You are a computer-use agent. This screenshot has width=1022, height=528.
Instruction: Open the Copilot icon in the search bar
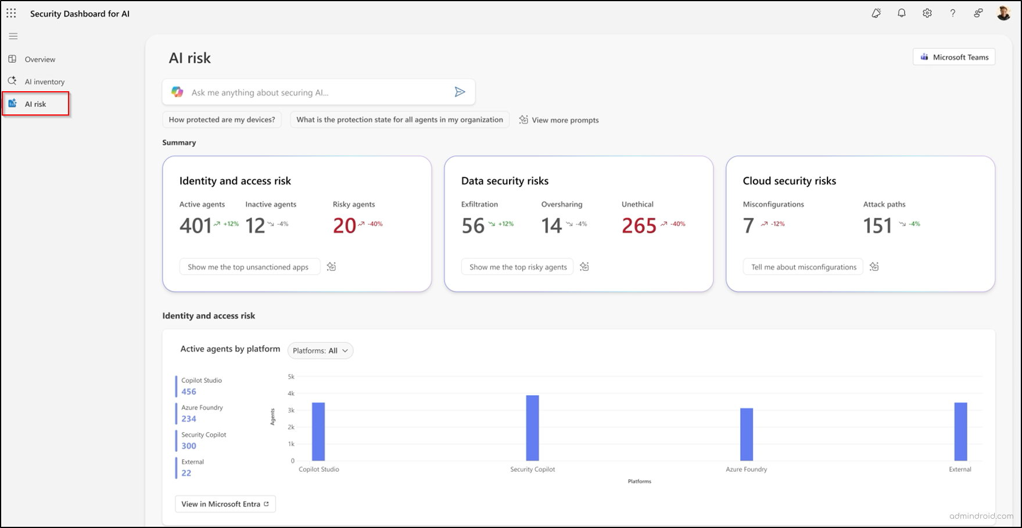tap(178, 92)
